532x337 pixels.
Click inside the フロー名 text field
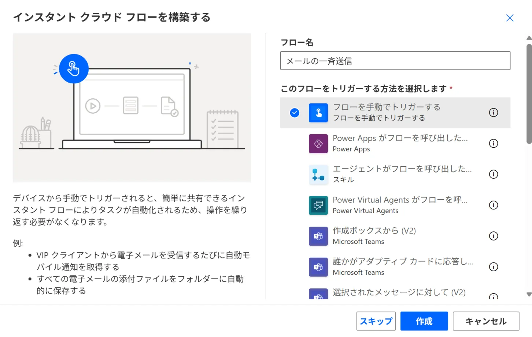tap(395, 61)
